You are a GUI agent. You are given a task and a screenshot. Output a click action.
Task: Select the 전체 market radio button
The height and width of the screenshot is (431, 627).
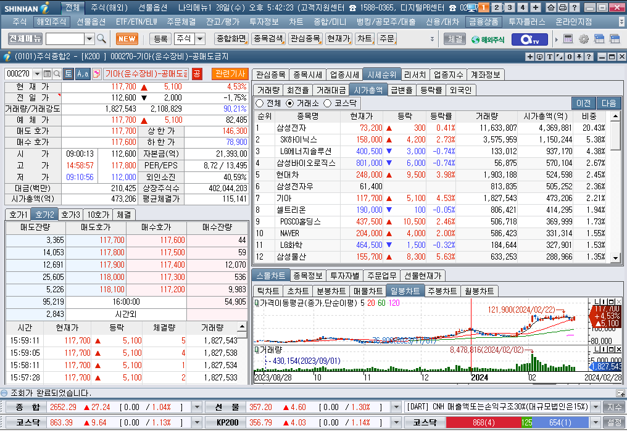coord(260,104)
